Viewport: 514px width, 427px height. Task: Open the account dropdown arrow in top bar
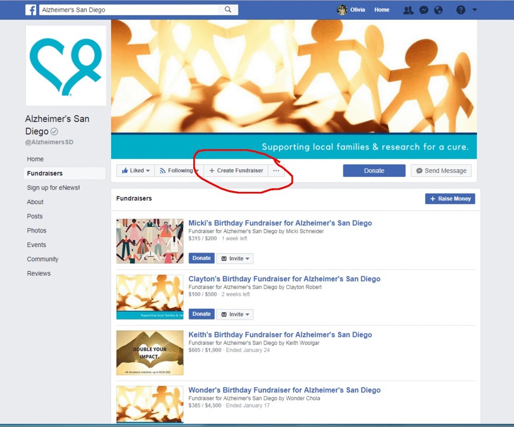click(x=474, y=10)
